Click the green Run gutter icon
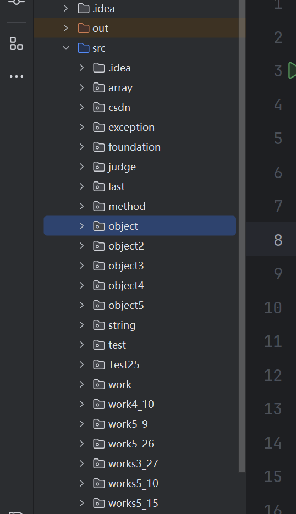296x514 pixels. (292, 70)
